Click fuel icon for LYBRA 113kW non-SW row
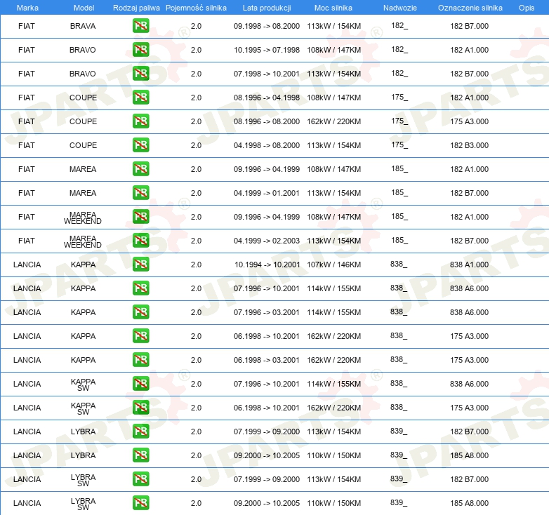The width and height of the screenshot is (549, 515). click(x=140, y=432)
